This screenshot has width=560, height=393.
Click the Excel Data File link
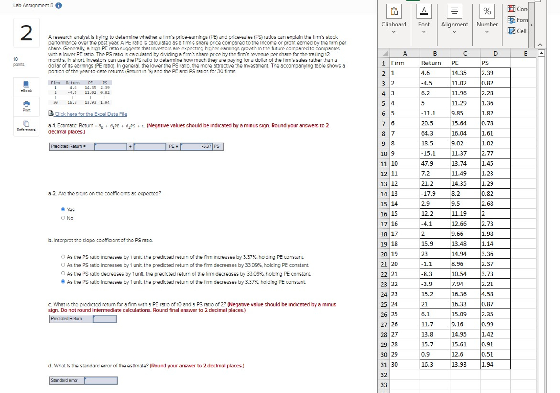click(91, 114)
